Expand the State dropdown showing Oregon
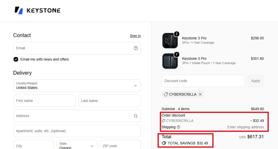The width and height of the screenshot is (278, 149). point(77,145)
